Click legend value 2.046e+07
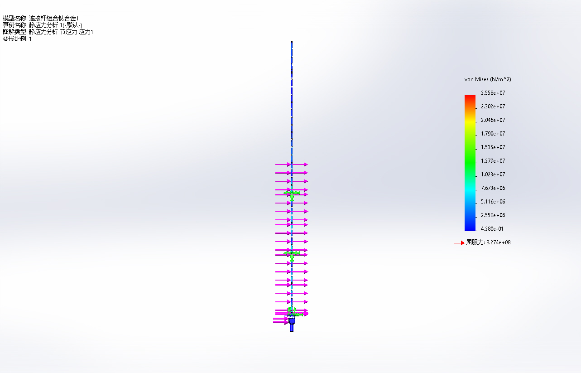Image resolution: width=581 pixels, height=373 pixels. point(493,120)
